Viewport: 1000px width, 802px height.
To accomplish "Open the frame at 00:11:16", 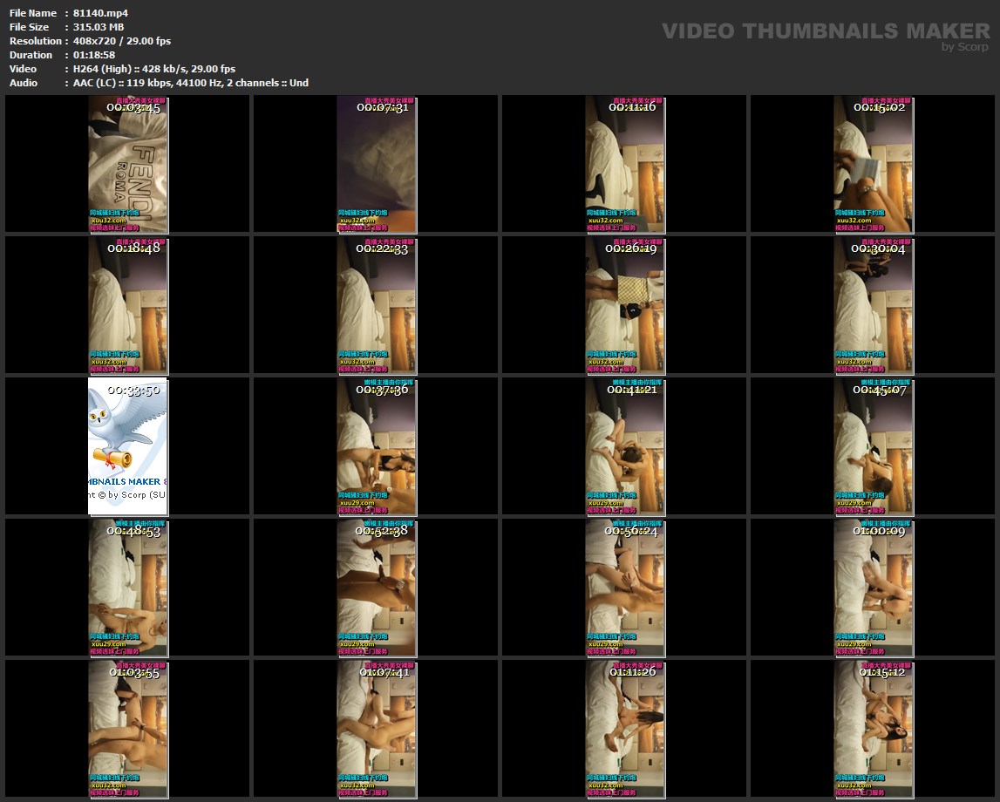I will coord(625,164).
